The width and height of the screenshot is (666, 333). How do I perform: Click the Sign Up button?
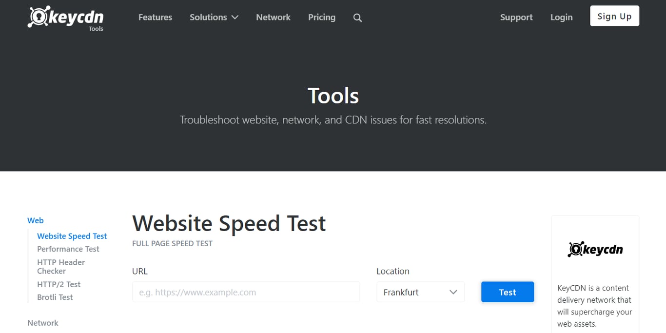[614, 16]
